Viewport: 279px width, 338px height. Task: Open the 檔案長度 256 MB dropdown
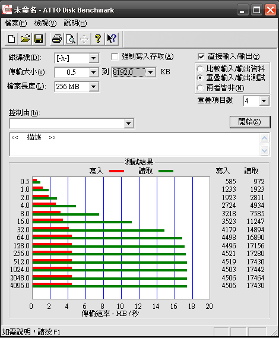click(94, 87)
